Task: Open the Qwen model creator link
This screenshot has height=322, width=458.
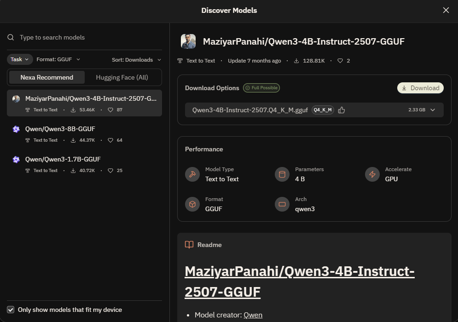Action: coord(253,315)
